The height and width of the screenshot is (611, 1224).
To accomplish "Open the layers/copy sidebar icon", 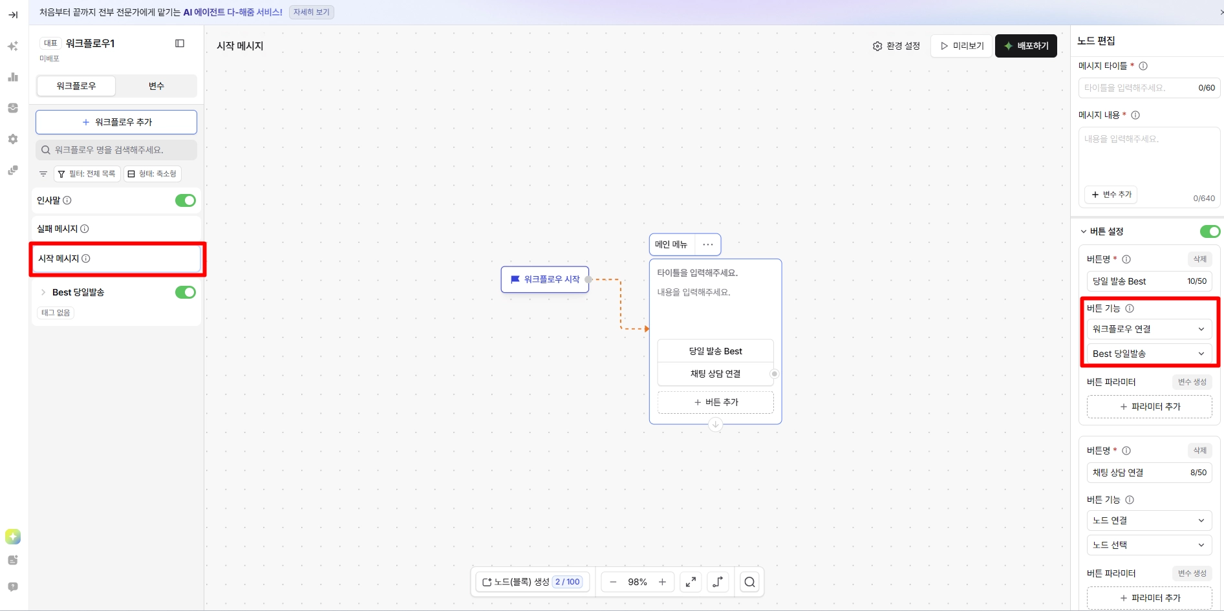I will point(13,170).
